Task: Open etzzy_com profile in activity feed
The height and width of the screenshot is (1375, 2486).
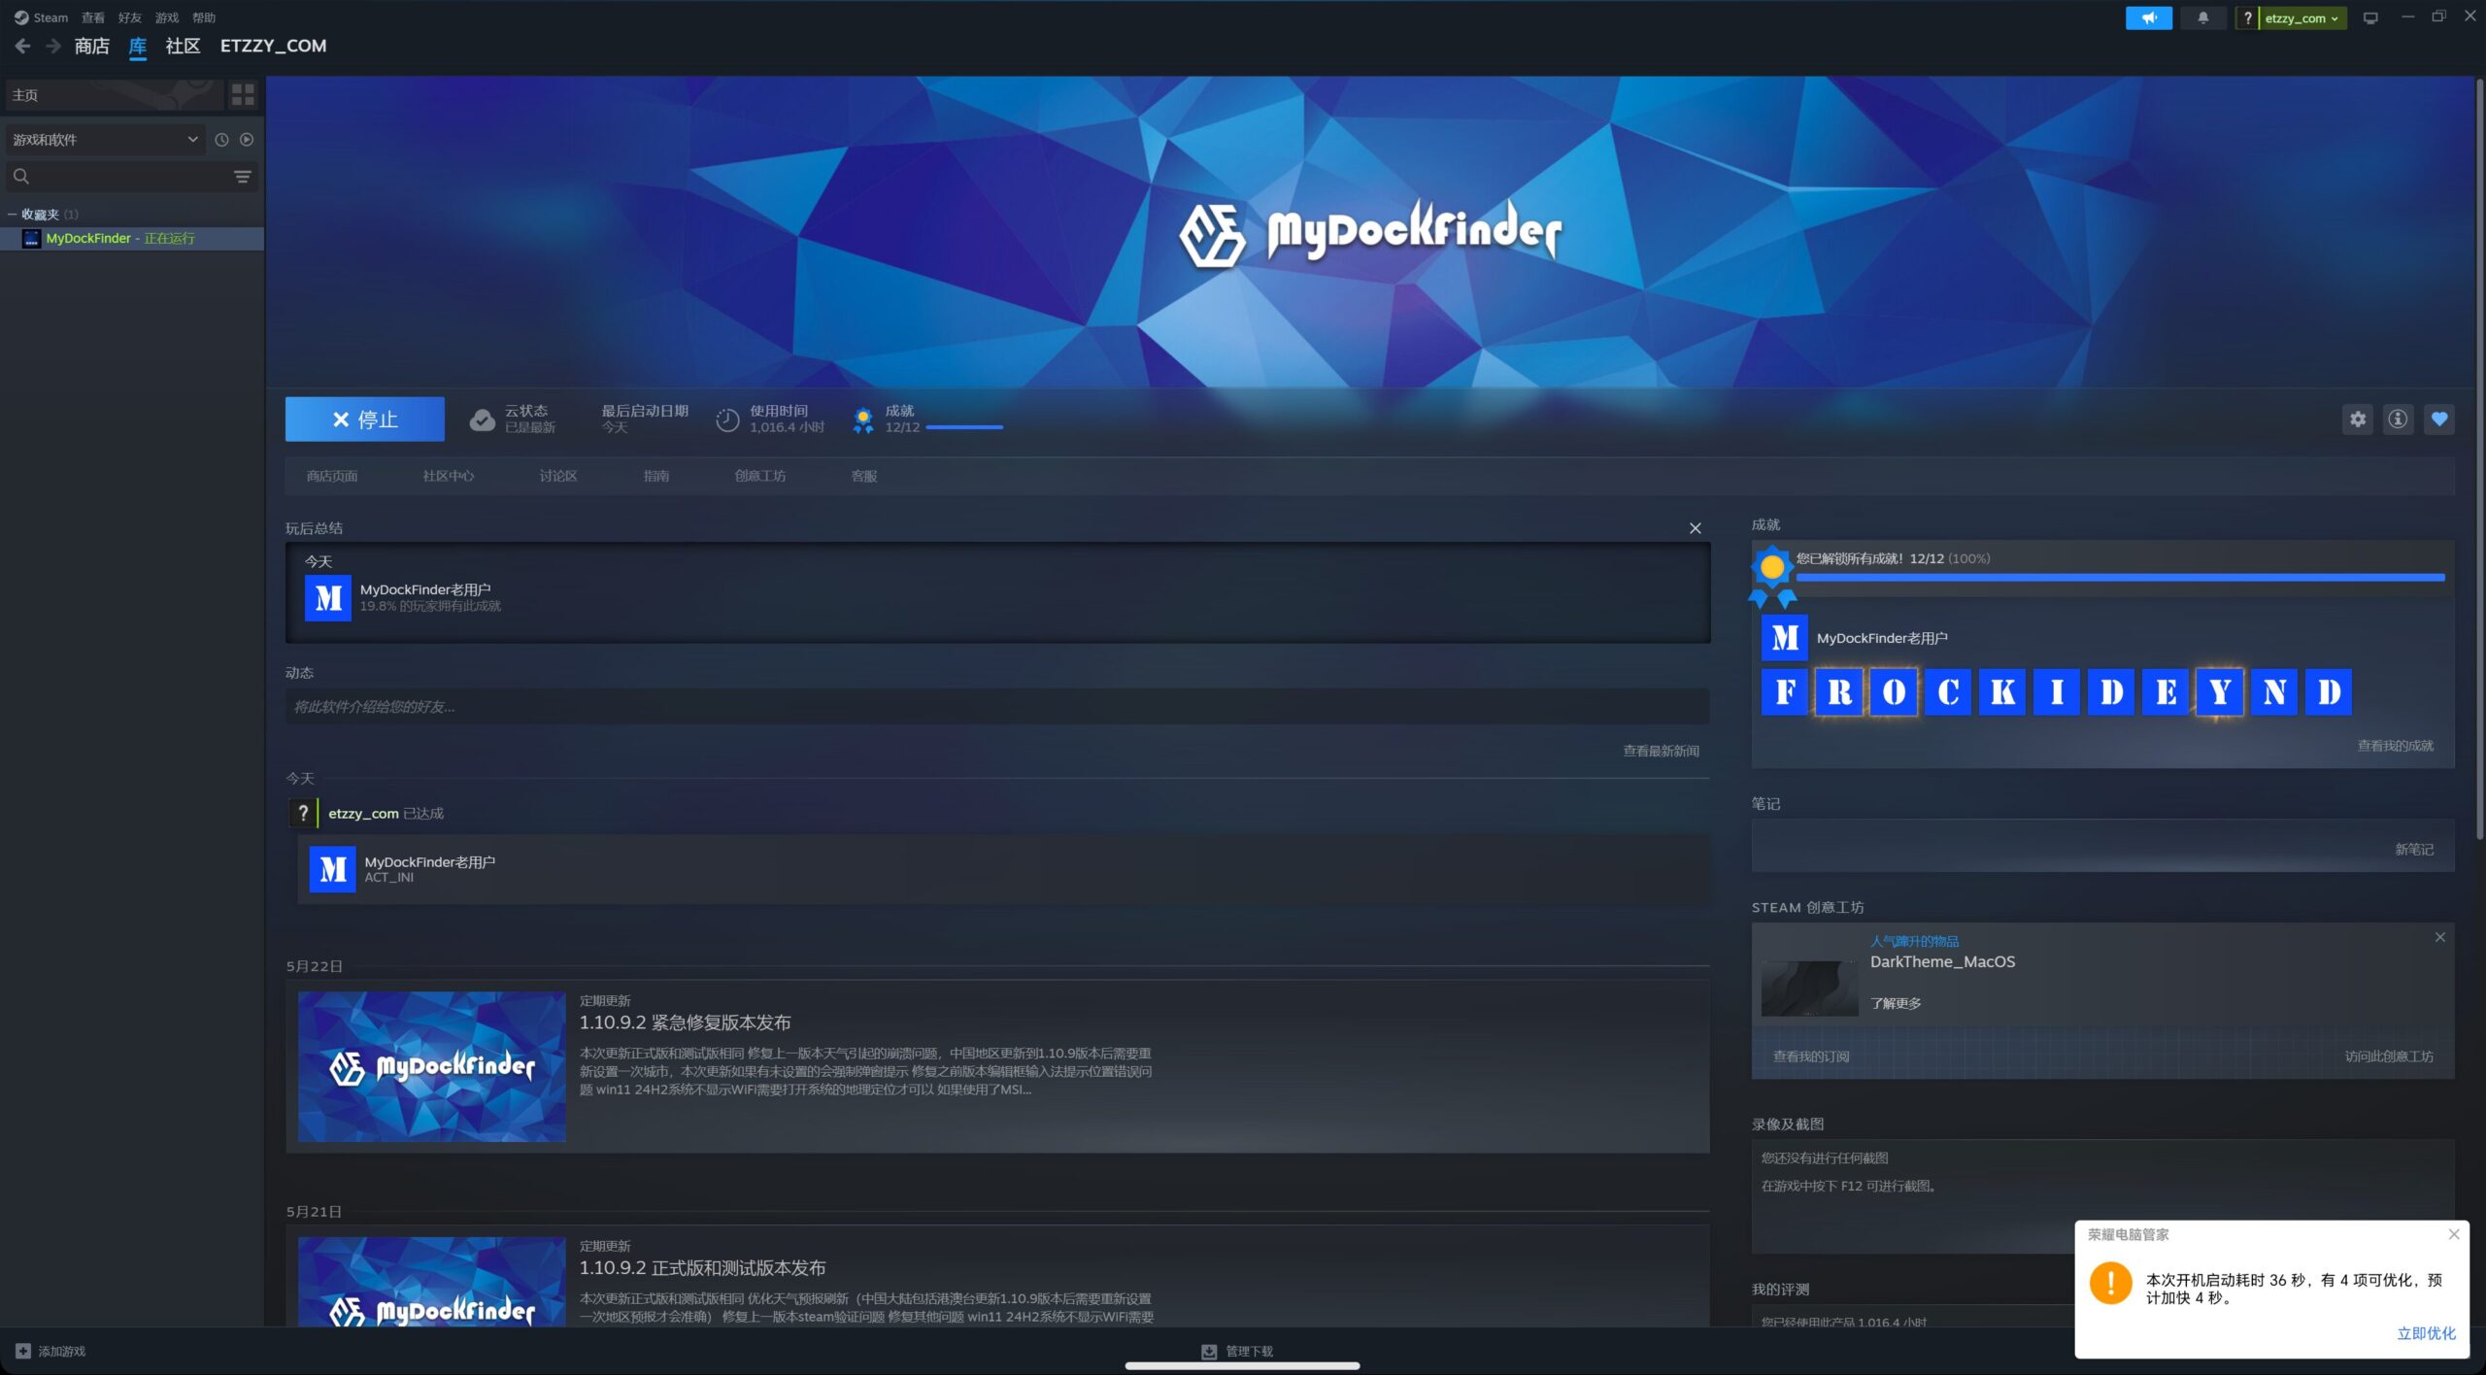Action: (362, 813)
